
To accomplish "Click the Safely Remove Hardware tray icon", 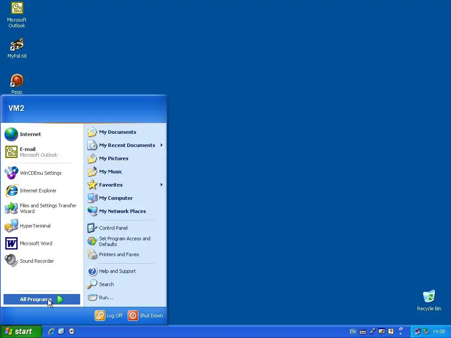I will point(426,332).
